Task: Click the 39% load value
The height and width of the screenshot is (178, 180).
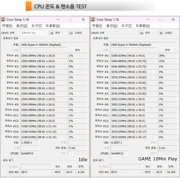Action: pos(167,56)
